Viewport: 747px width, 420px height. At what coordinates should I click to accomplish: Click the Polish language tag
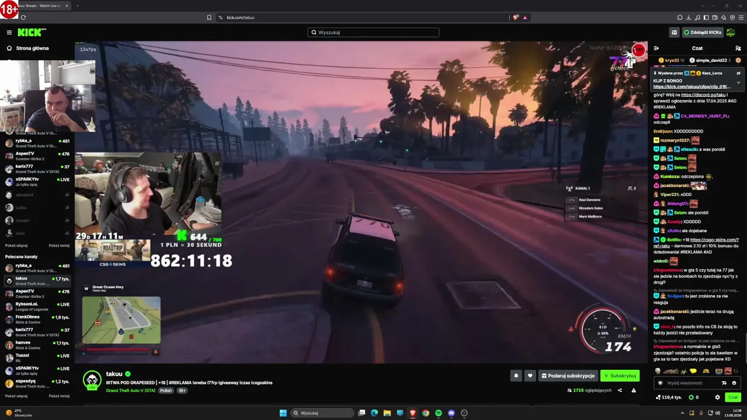click(166, 390)
